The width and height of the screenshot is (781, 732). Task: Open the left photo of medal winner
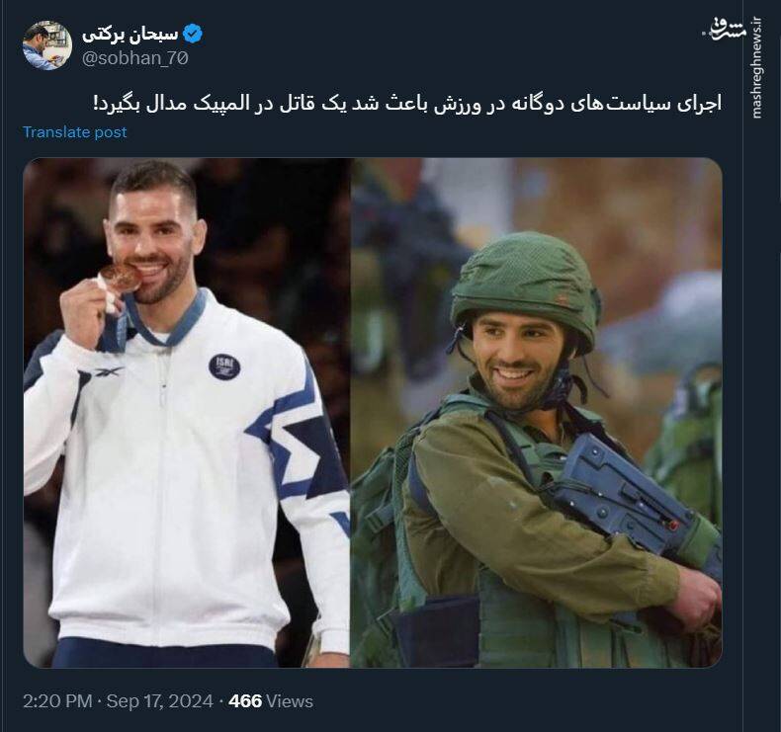click(x=187, y=413)
